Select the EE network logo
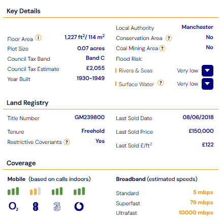The width and height of the screenshot is (223, 221). pos(36,207)
